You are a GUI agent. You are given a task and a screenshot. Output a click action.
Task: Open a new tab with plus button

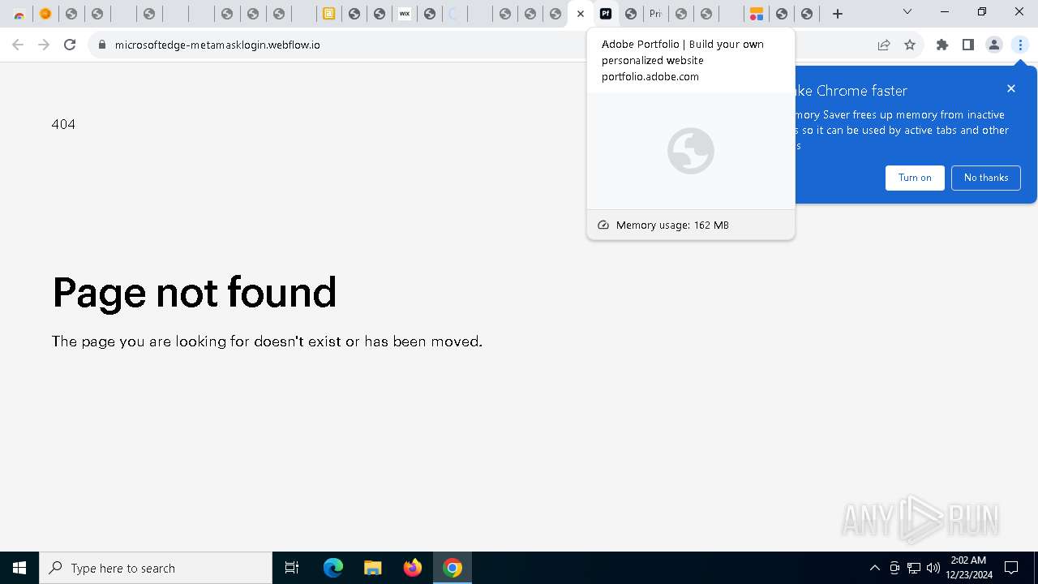838,14
